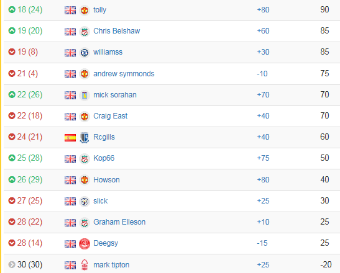340x273 pixels.
Task: Select the andrew symmonds name link
Action: point(124,74)
